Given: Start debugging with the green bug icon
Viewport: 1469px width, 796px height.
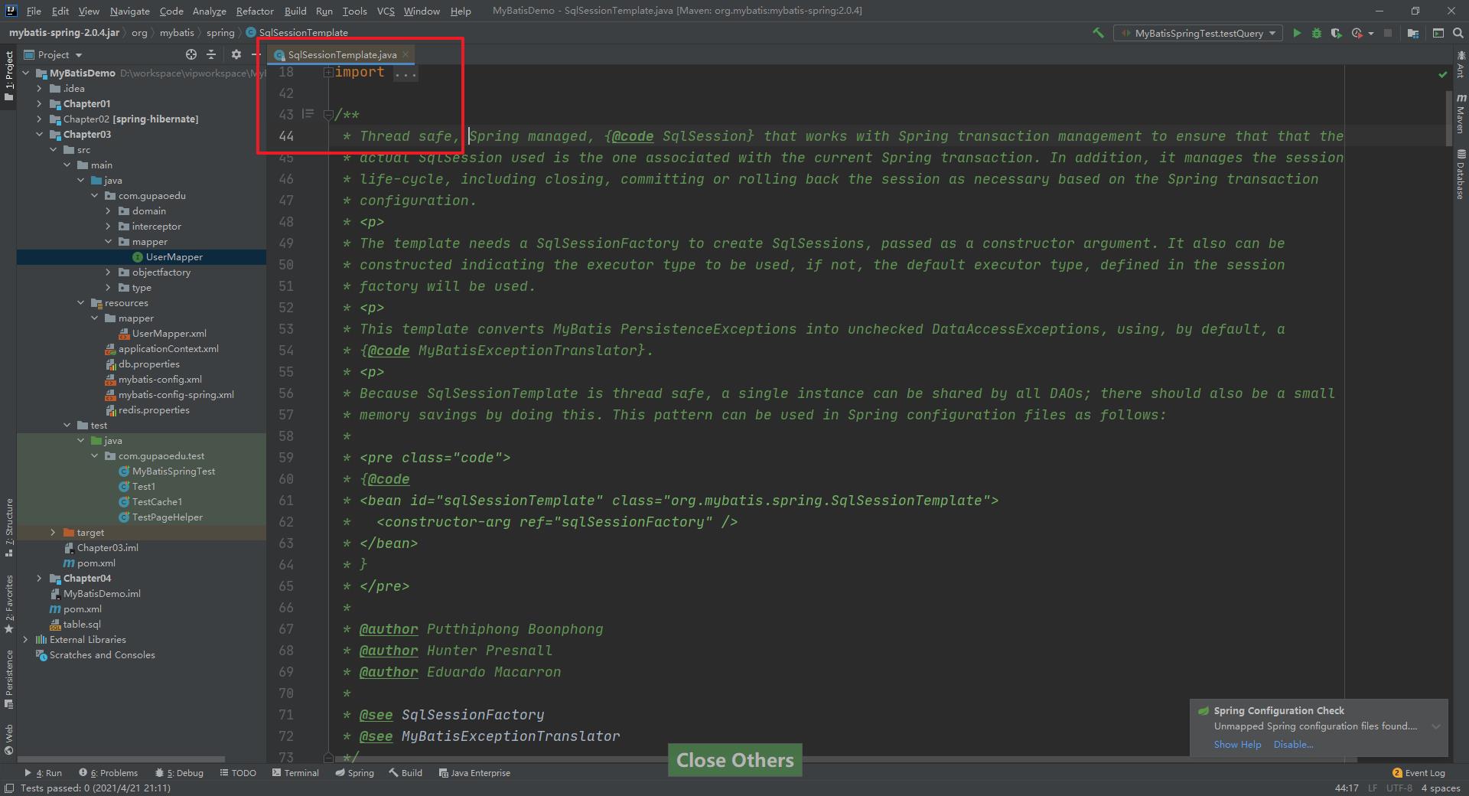Looking at the screenshot, I should [x=1317, y=33].
